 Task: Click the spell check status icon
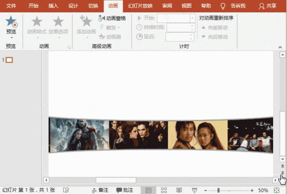(x=66, y=190)
